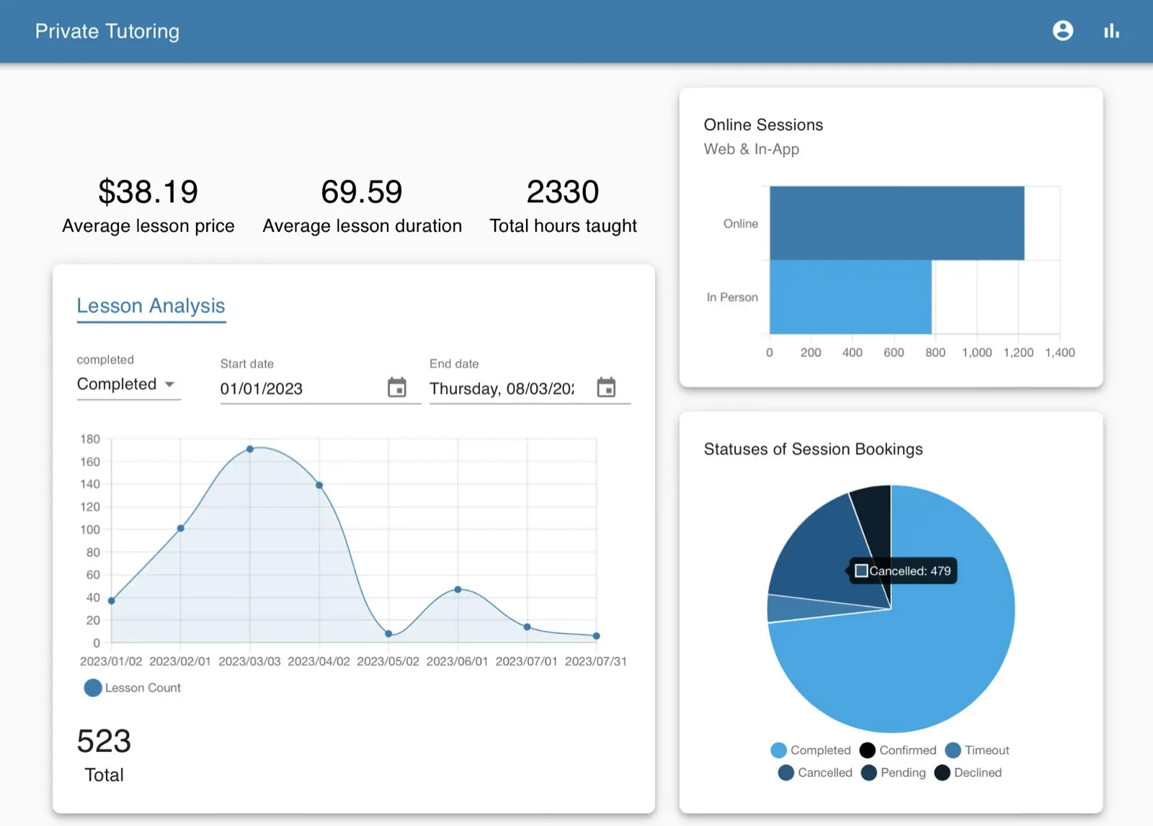This screenshot has width=1153, height=826.
Task: Click the Web & In-App subtitle
Action: 752,149
